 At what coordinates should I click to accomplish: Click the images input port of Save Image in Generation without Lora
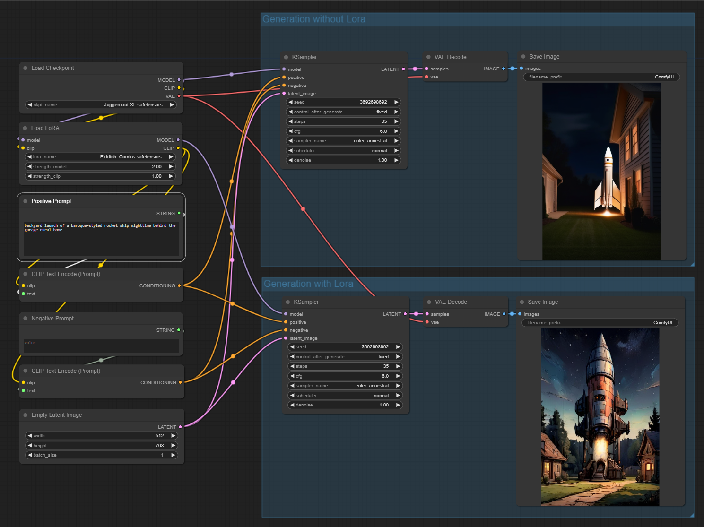click(x=521, y=68)
